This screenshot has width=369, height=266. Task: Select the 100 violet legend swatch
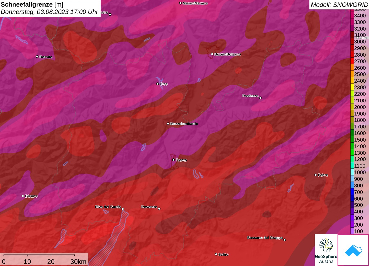(352, 231)
